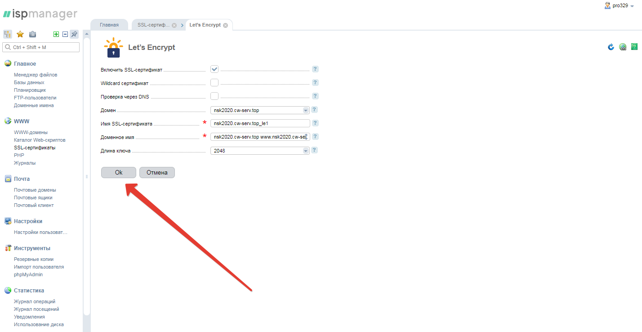Open the pro329 user menu

tap(623, 5)
